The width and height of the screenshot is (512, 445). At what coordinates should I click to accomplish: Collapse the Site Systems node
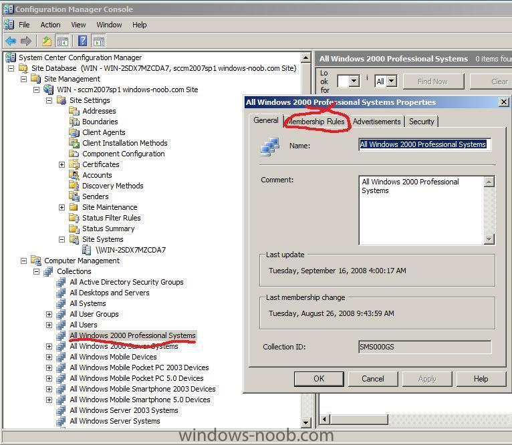[61, 239]
